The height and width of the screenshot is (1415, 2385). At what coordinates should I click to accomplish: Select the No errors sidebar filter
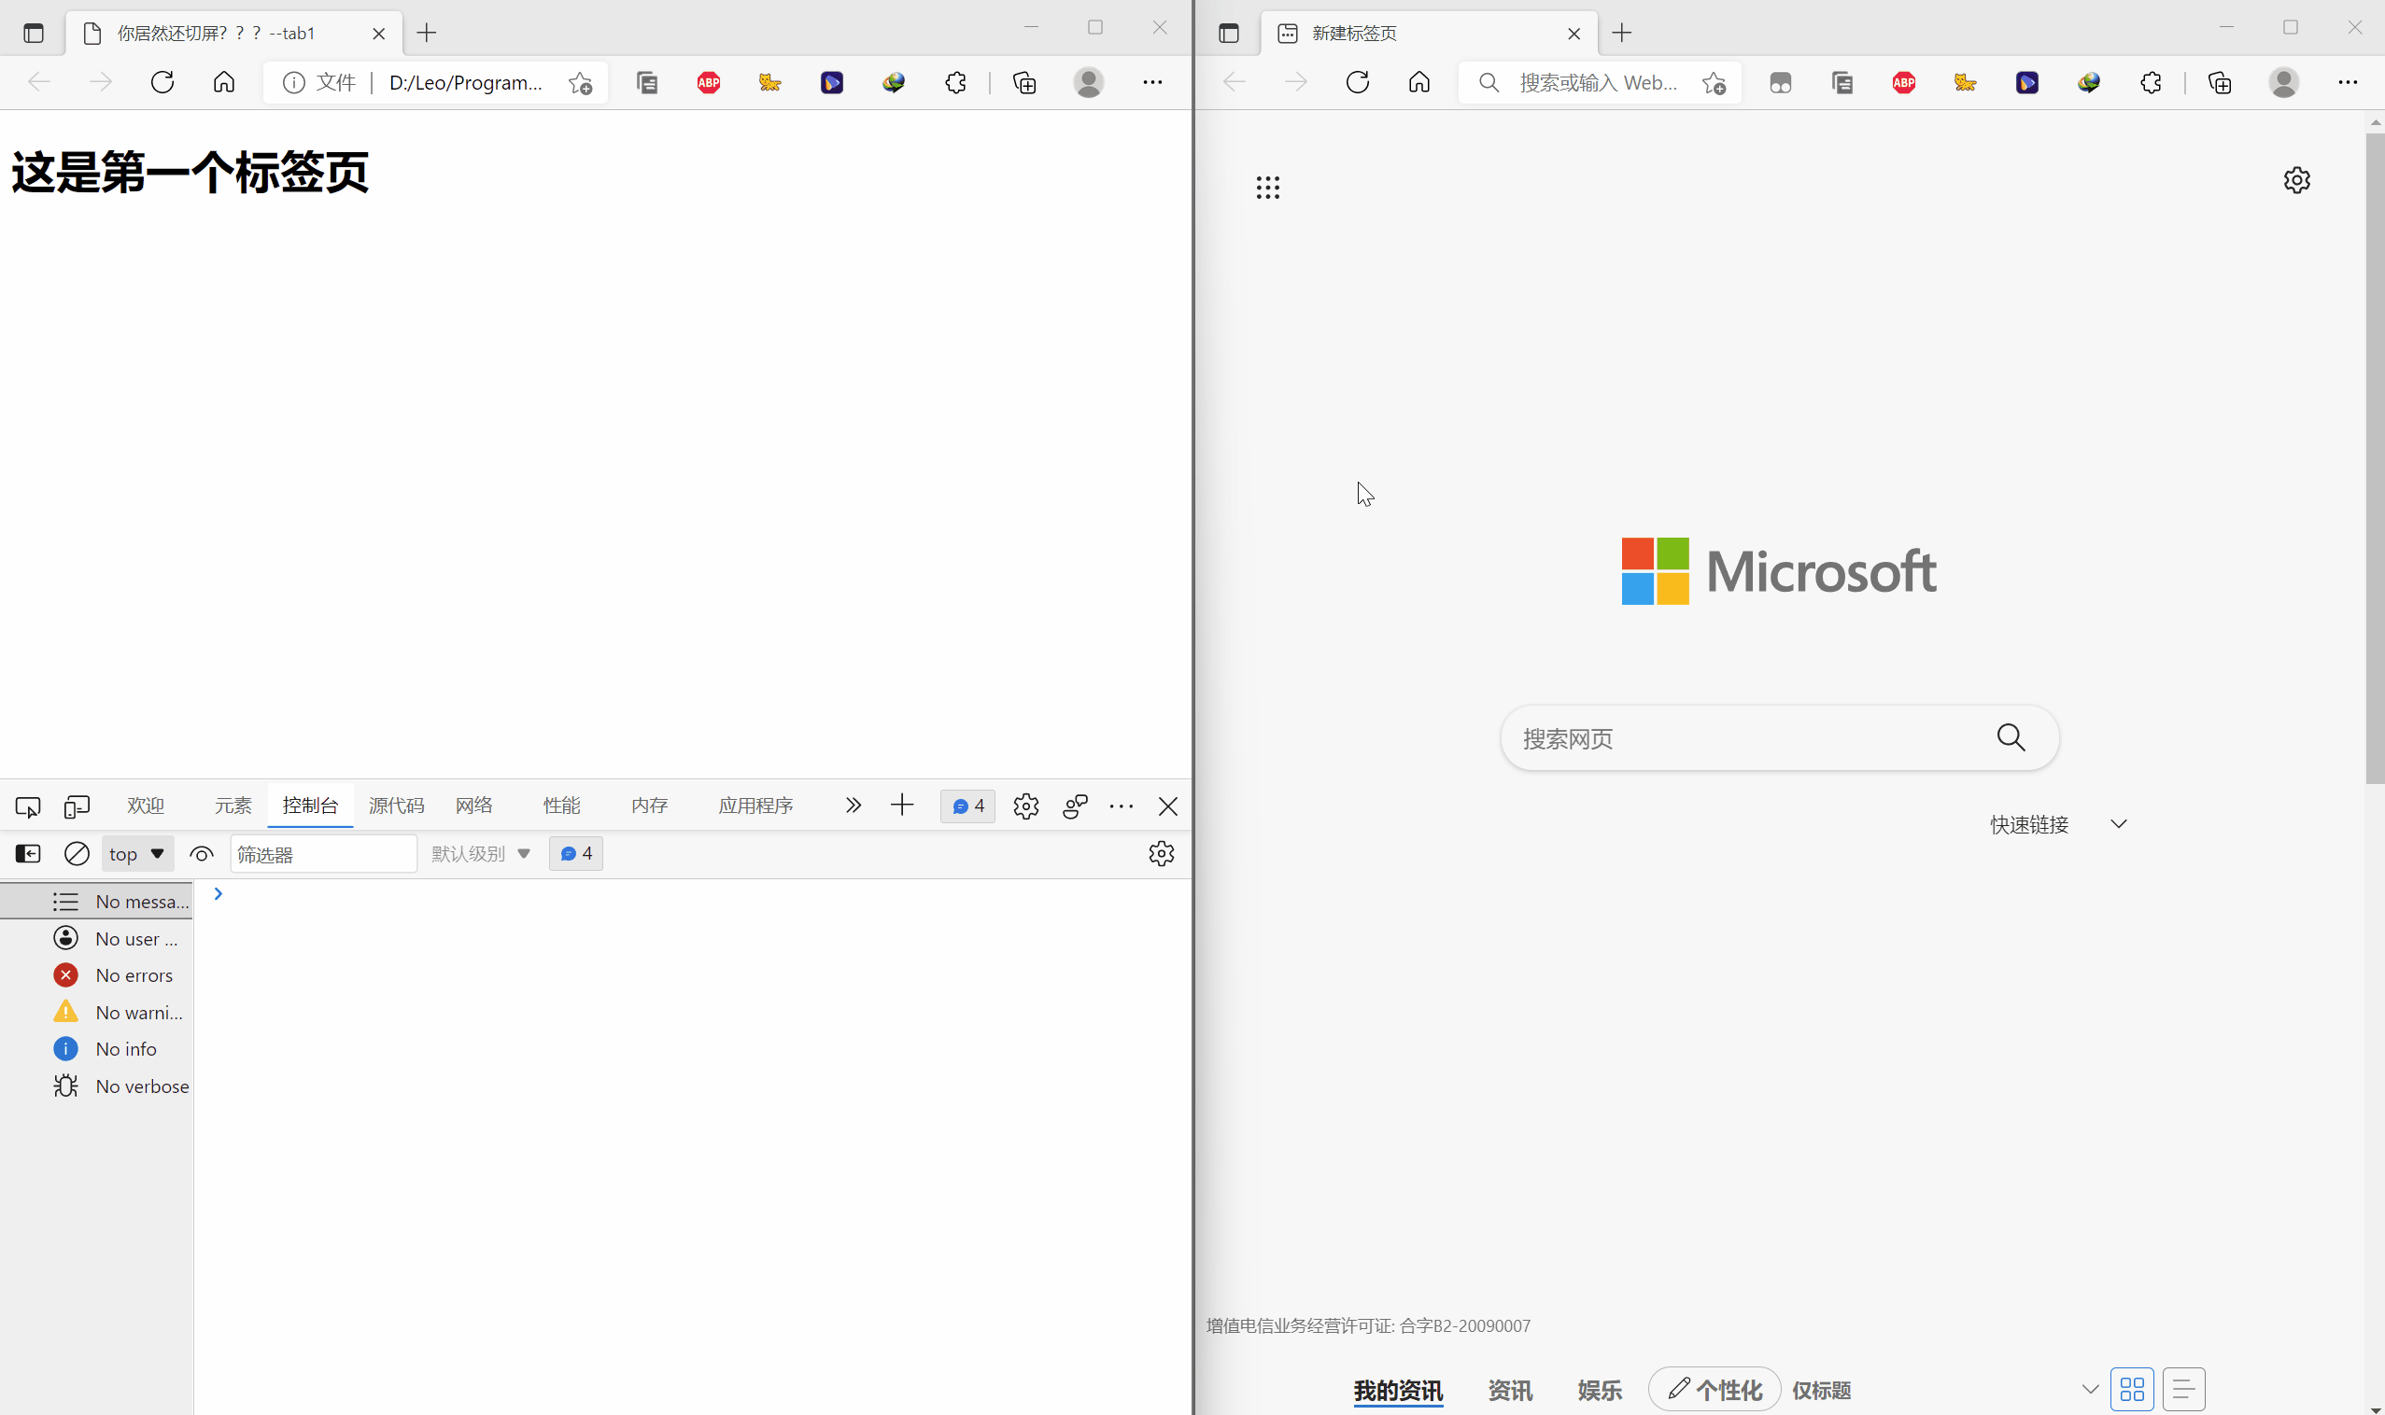(96, 975)
